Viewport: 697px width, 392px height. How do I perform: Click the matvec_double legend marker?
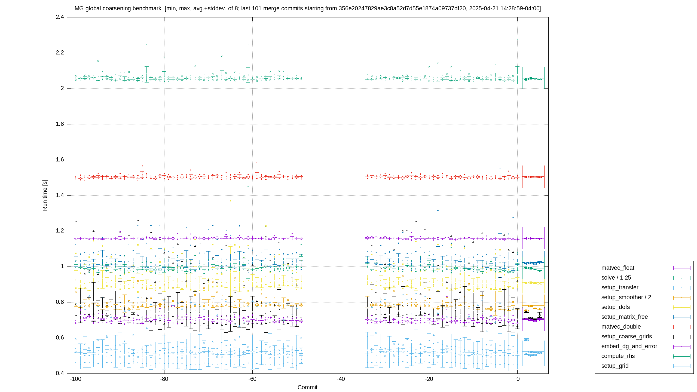tap(682, 327)
